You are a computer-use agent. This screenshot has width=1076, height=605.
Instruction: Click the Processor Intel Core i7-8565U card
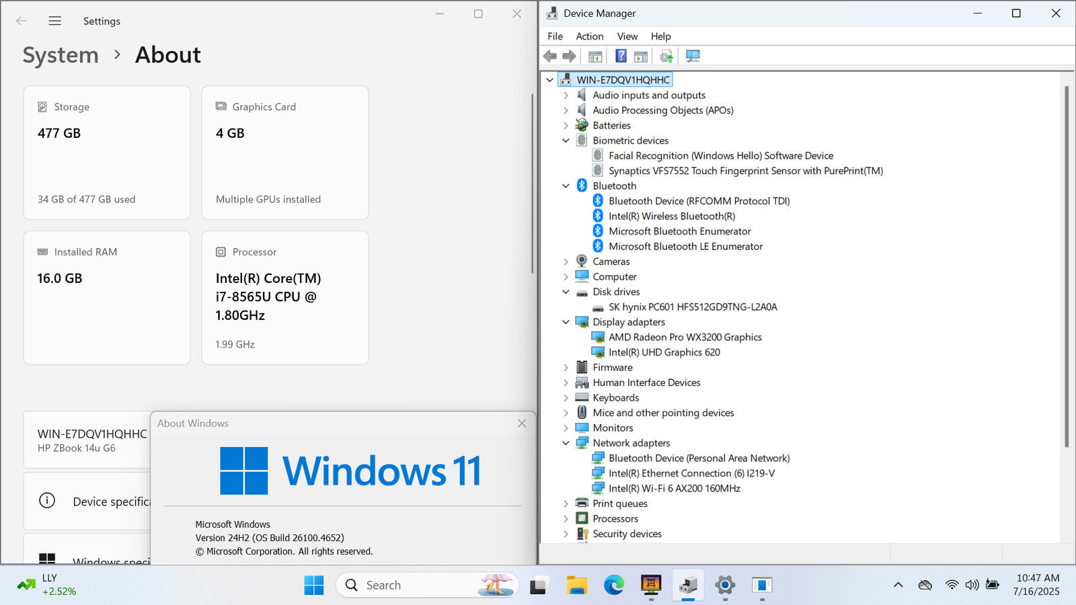click(285, 298)
